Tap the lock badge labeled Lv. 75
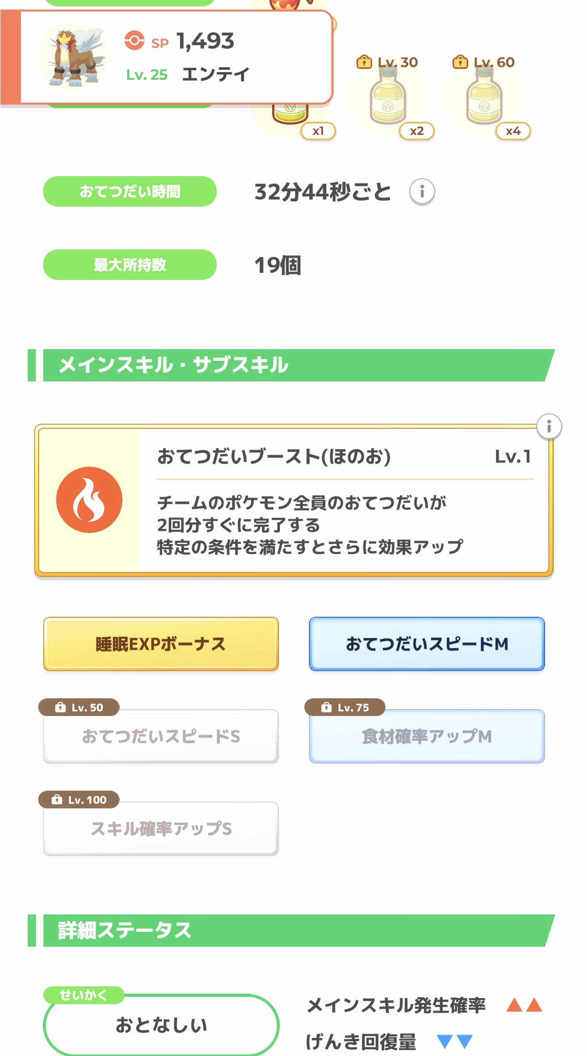587x1056 pixels. point(345,707)
